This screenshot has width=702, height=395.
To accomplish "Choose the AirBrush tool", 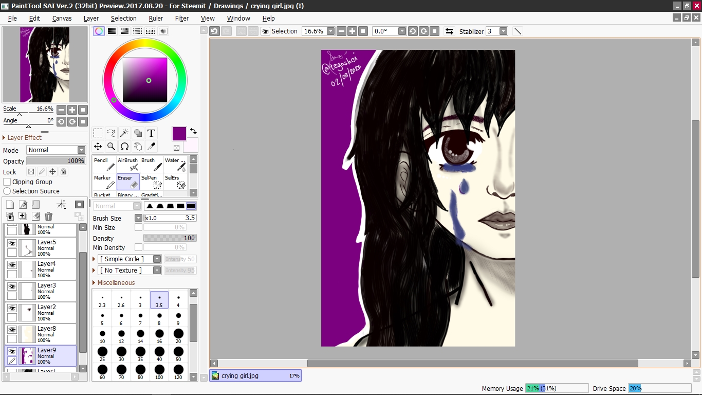I will pyautogui.click(x=128, y=165).
